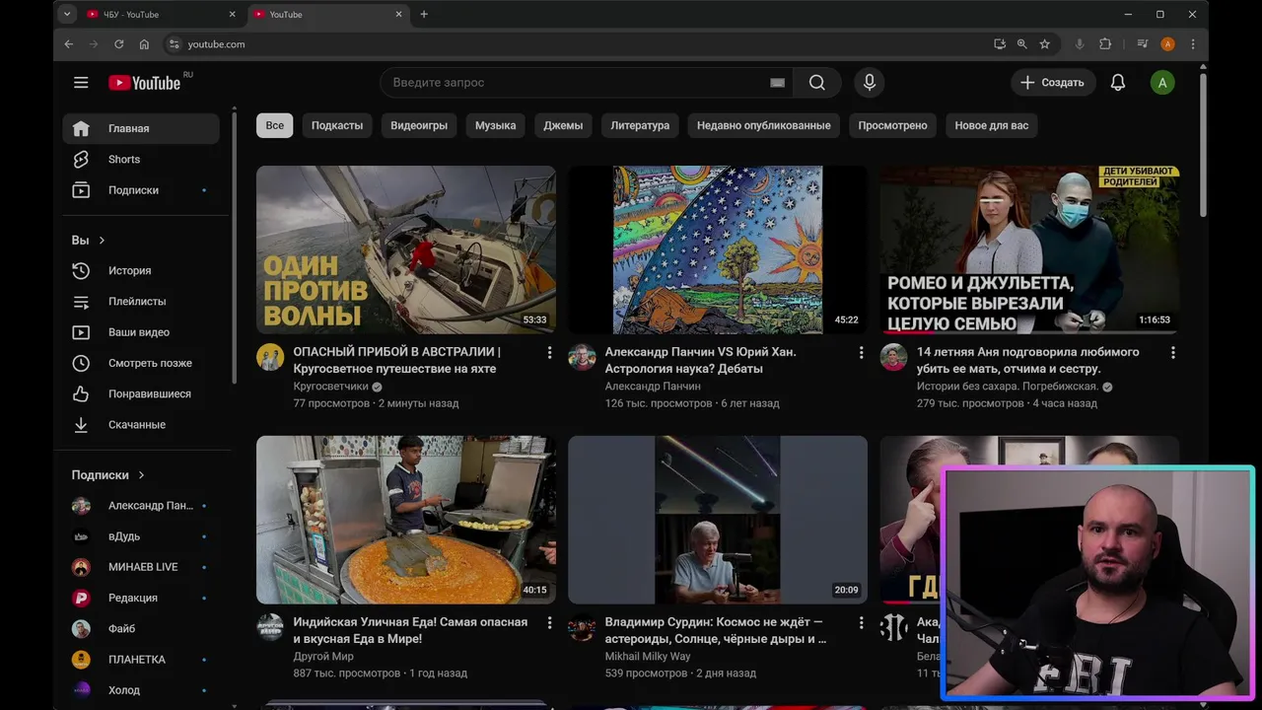This screenshot has height=710, width=1262.
Task: Bookmark this page with star icon
Action: coord(1044,44)
